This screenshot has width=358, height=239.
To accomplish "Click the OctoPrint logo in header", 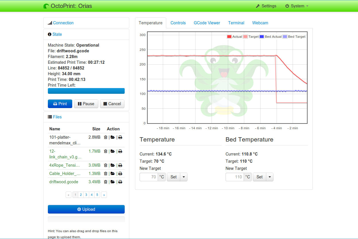I will click(46, 6).
